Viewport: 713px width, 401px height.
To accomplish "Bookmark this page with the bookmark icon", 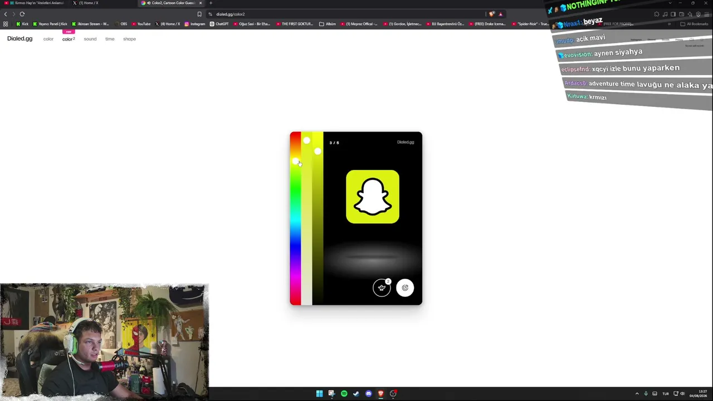I will pos(199,14).
